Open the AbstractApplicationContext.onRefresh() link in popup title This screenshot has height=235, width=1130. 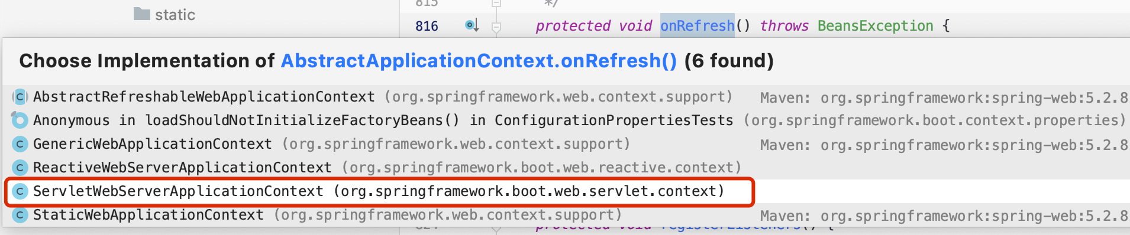point(479,61)
